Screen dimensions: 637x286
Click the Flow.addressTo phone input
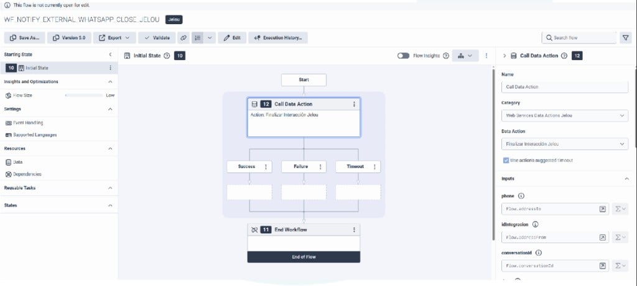pyautogui.click(x=556, y=209)
